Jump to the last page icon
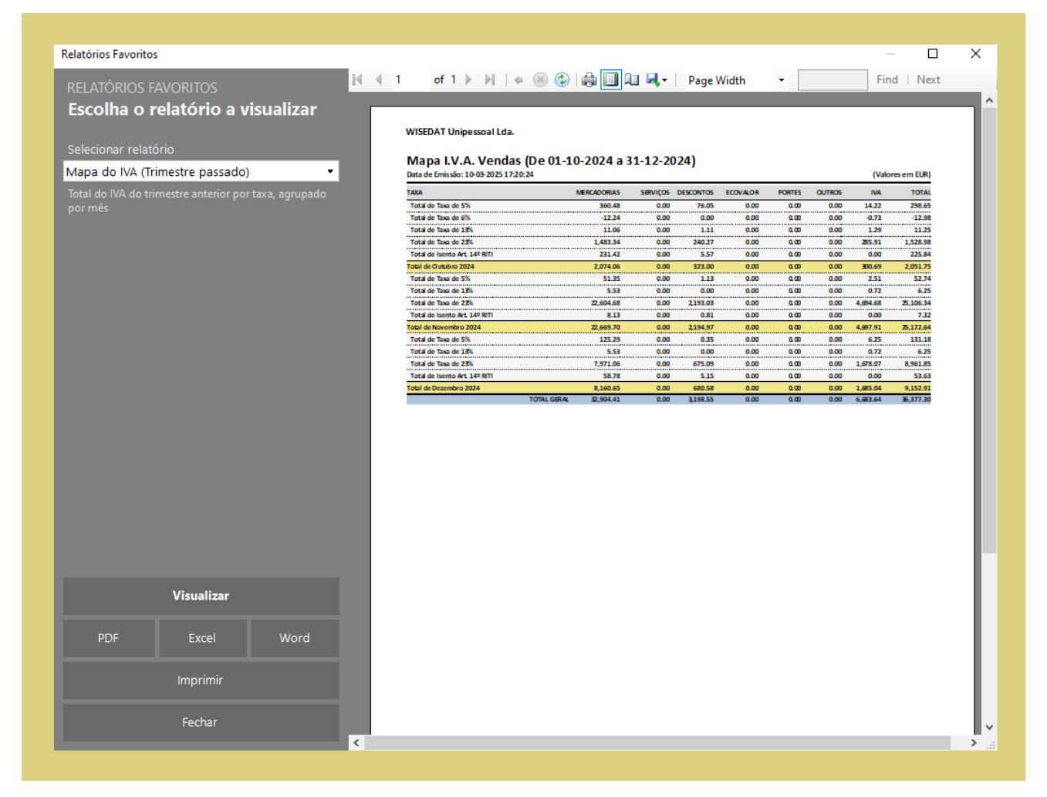The height and width of the screenshot is (797, 1047). [x=490, y=80]
